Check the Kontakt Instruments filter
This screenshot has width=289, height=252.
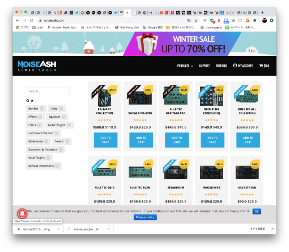tap(57, 166)
